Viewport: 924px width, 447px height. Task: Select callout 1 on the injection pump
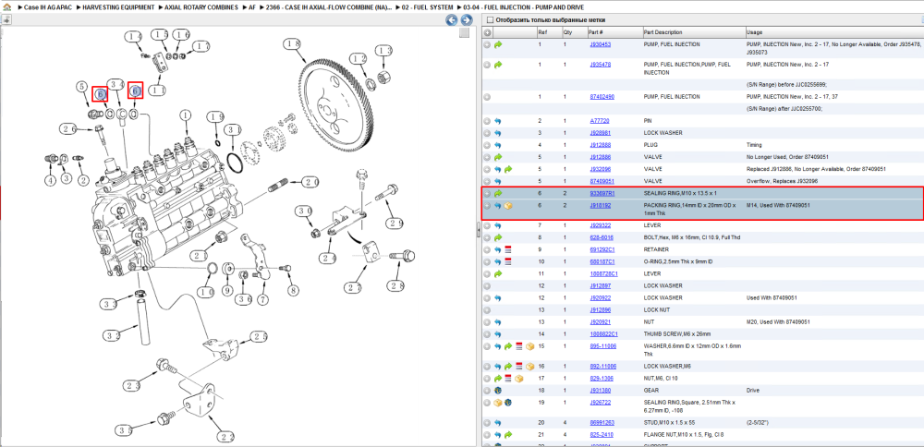click(x=187, y=115)
